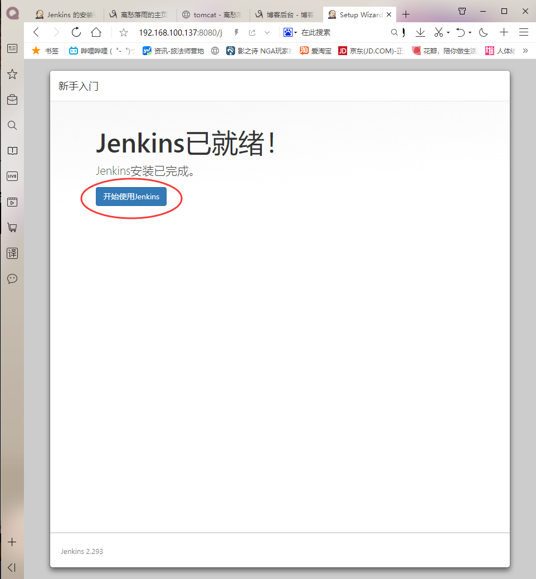Open the 花瓣 bookmark

pos(445,51)
